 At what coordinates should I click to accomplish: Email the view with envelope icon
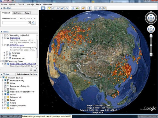point(96,8)
